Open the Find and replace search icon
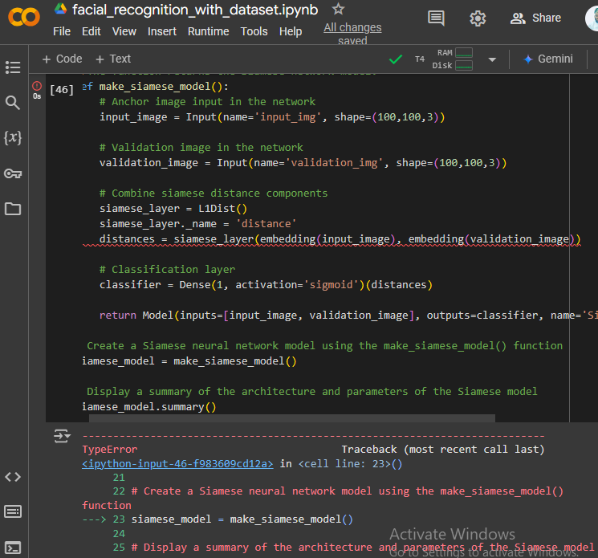This screenshot has height=558, width=598. [13, 103]
